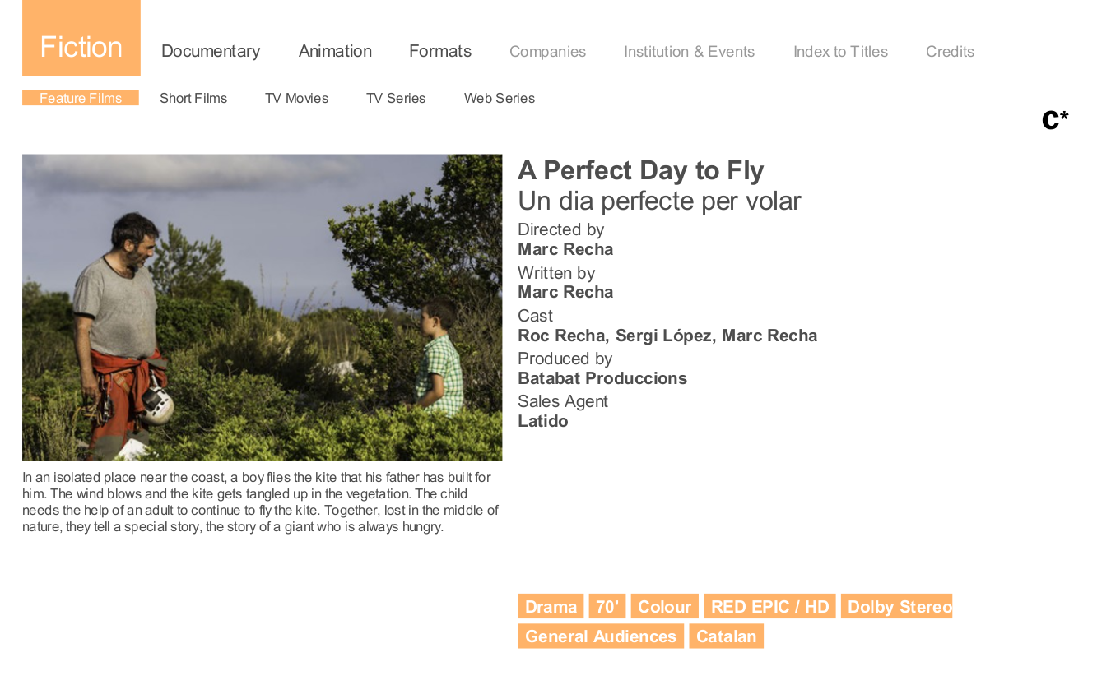Screen dimensions: 1097x685
Task: Switch to TV Movies listing
Action: tap(296, 99)
